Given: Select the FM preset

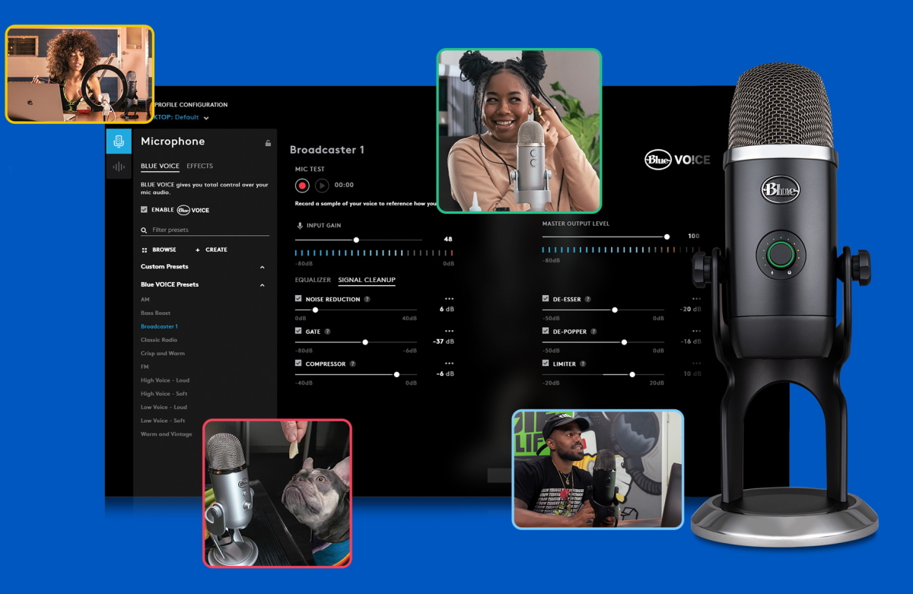Looking at the screenshot, I should 145,367.
